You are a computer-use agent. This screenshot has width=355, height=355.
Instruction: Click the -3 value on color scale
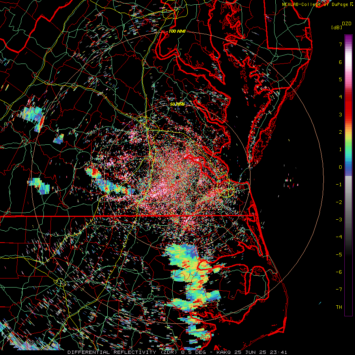(339, 220)
